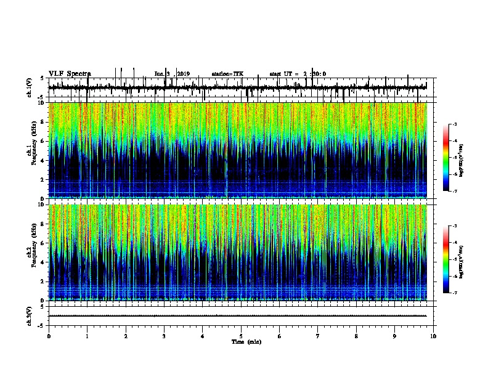Click the "station=ITK" header label
The width and height of the screenshot is (488, 377).
(x=227, y=74)
